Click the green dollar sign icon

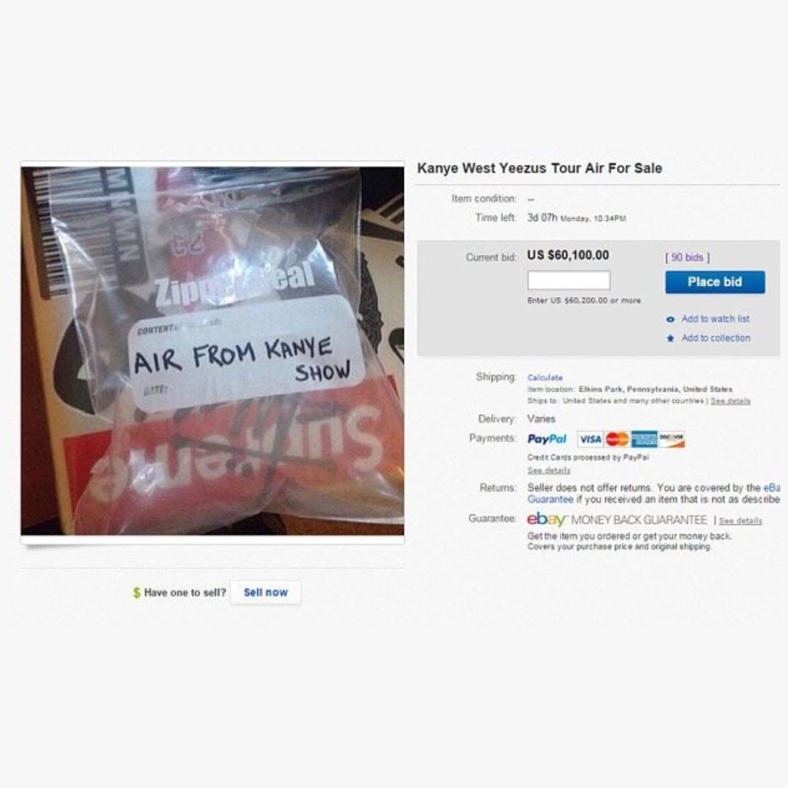[137, 592]
